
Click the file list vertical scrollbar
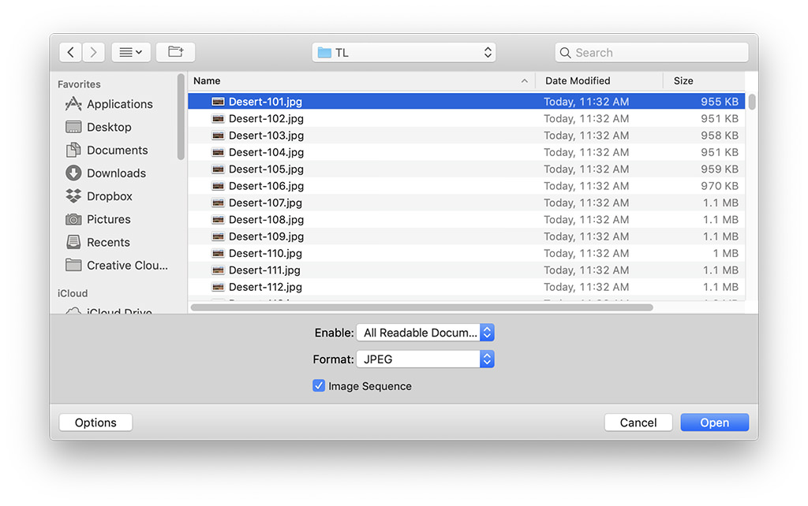pos(752,102)
